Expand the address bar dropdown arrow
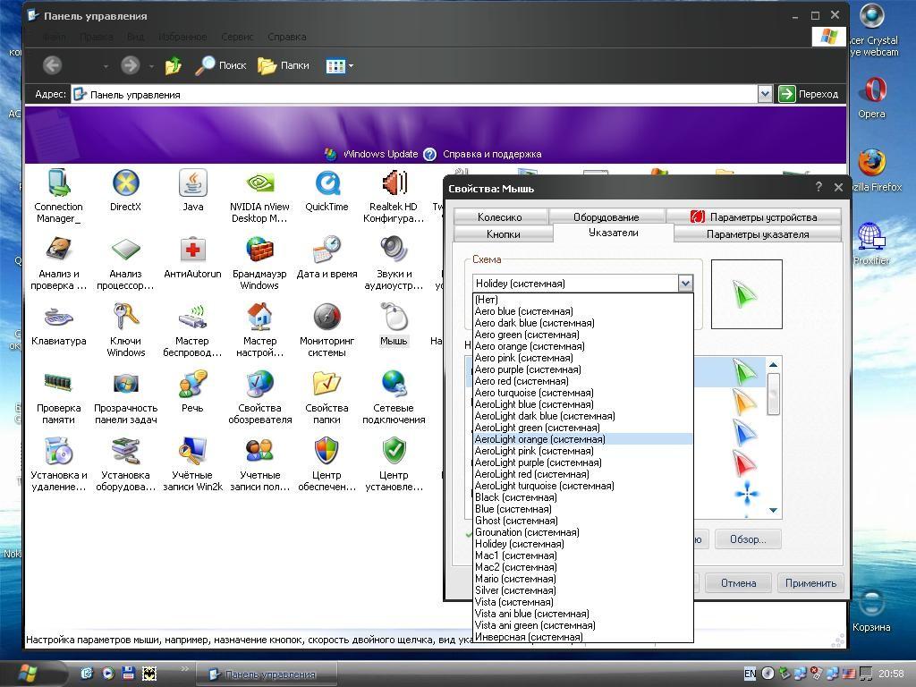Image resolution: width=916 pixels, height=687 pixels. pos(765,94)
